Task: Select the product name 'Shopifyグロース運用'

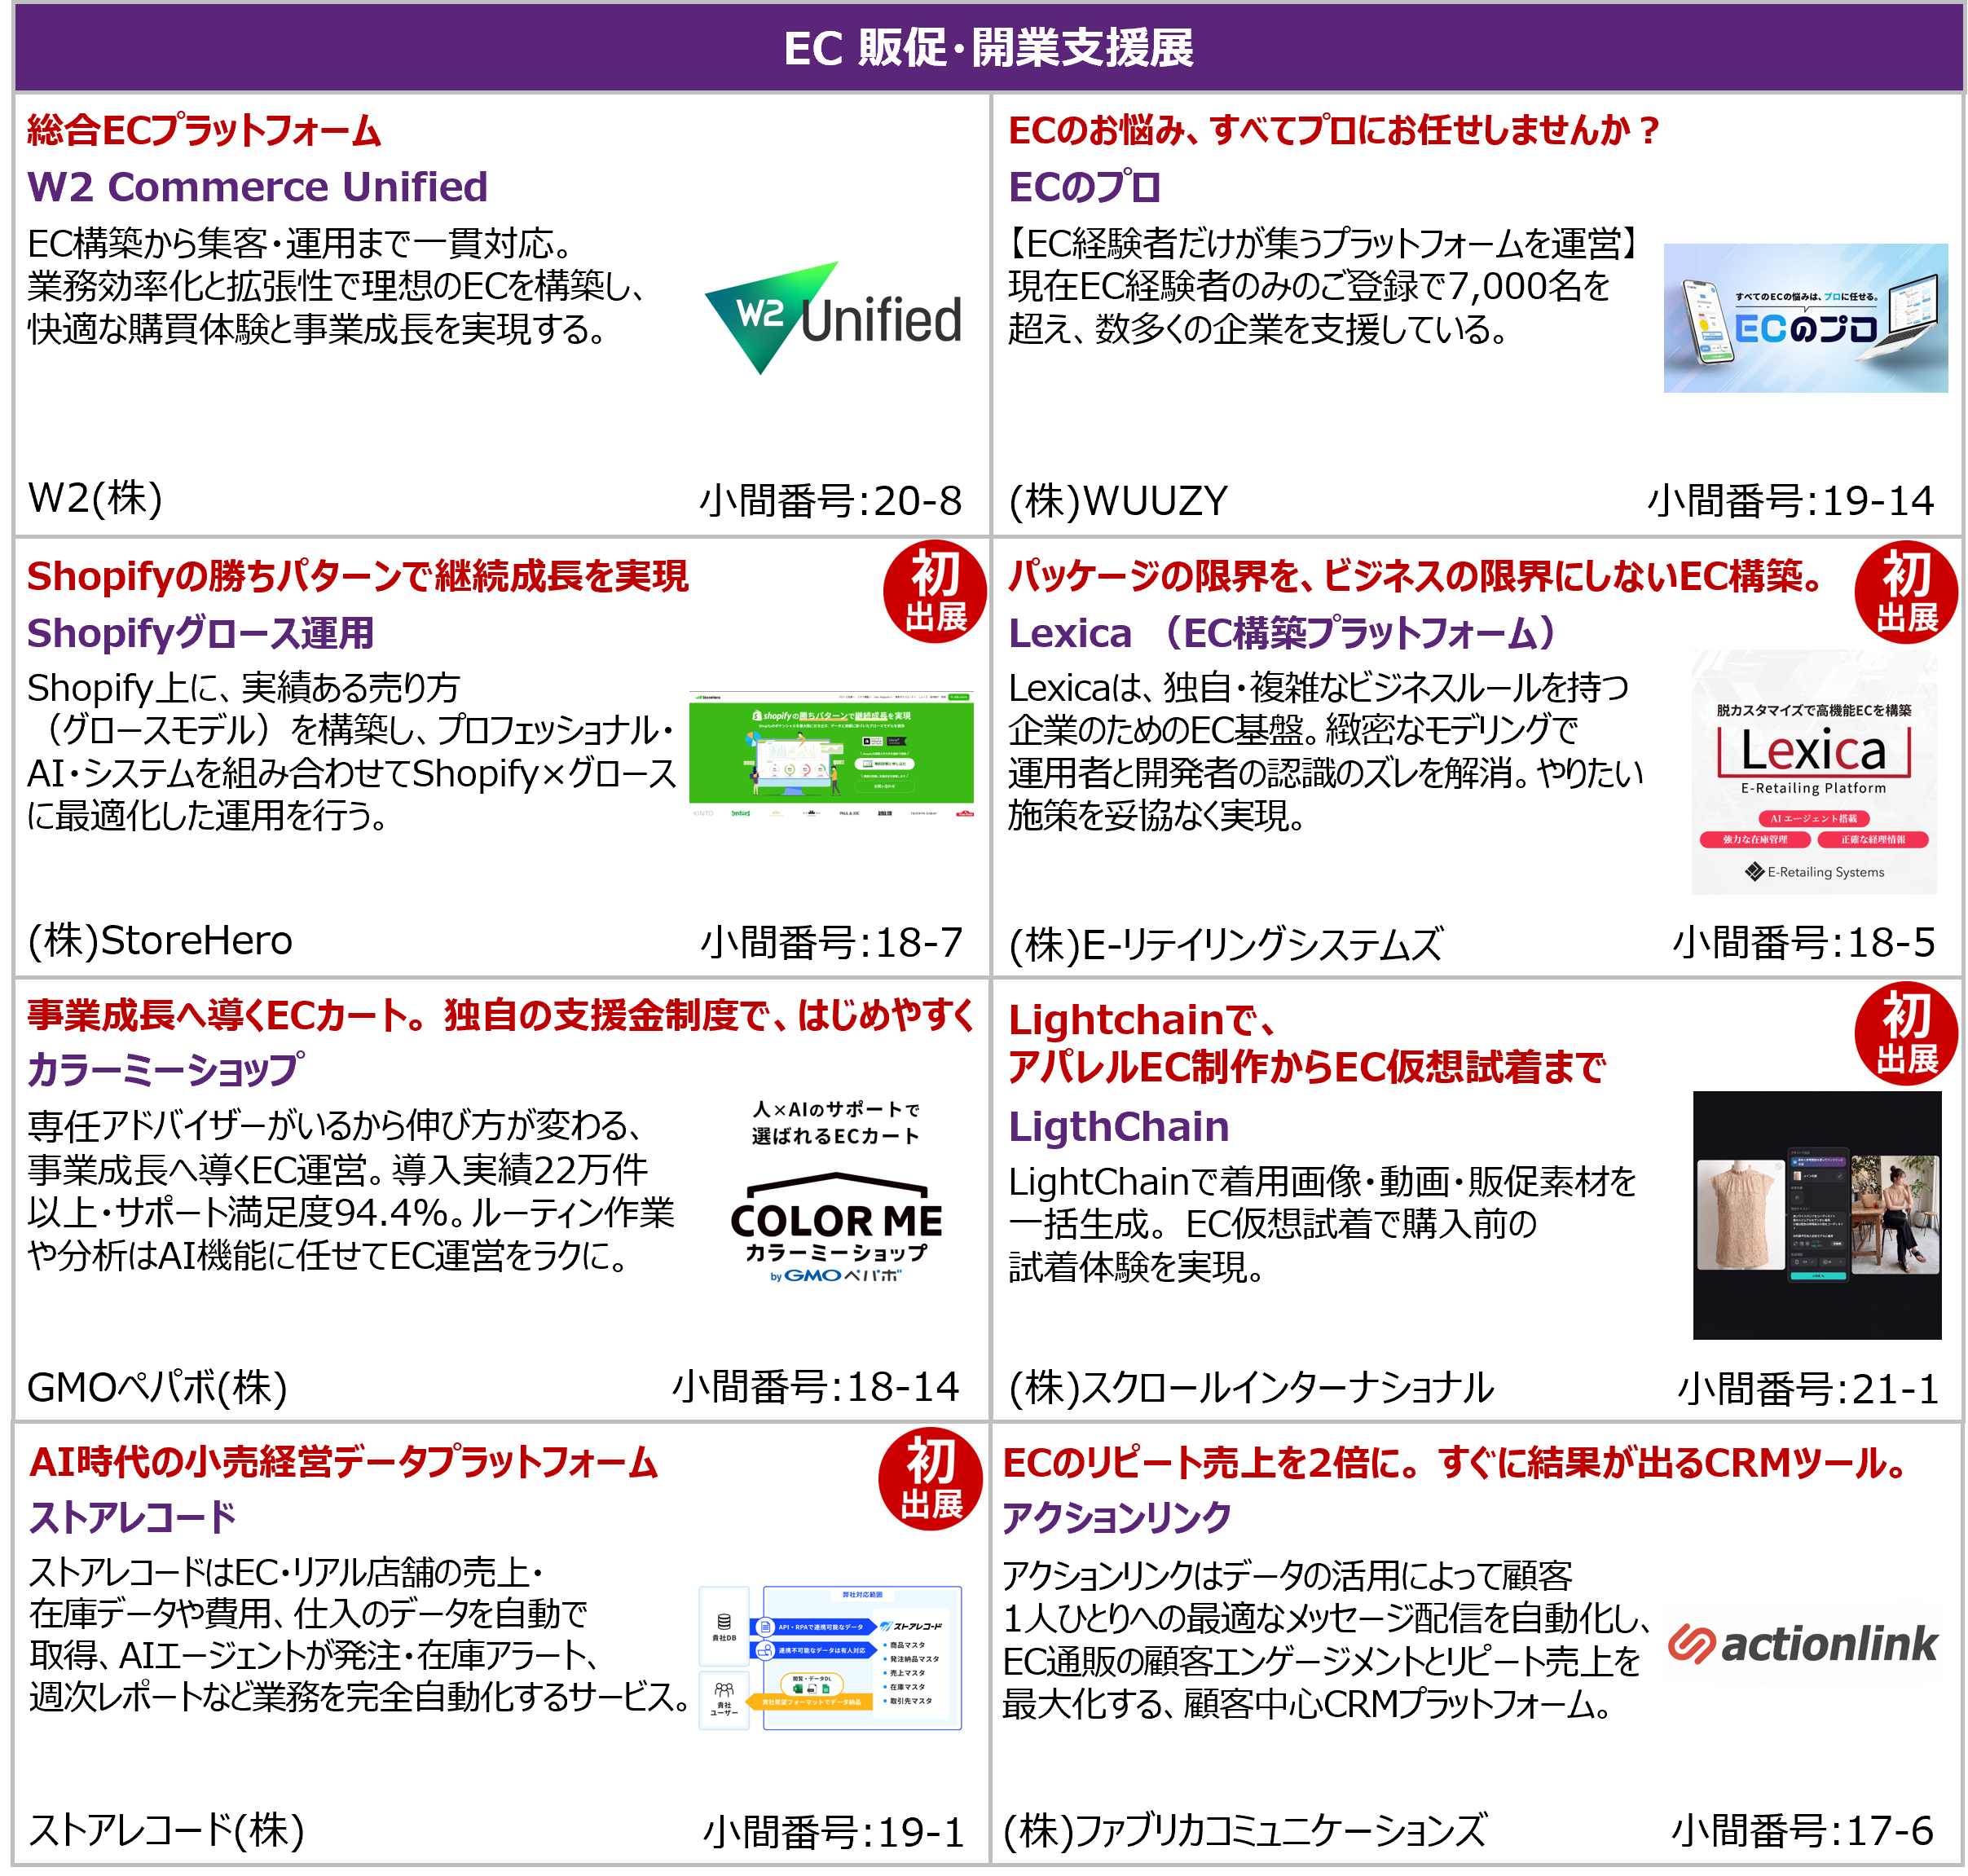Action: pyautogui.click(x=200, y=633)
